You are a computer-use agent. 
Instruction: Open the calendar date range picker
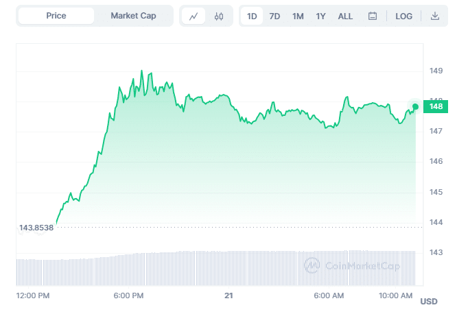(x=373, y=16)
